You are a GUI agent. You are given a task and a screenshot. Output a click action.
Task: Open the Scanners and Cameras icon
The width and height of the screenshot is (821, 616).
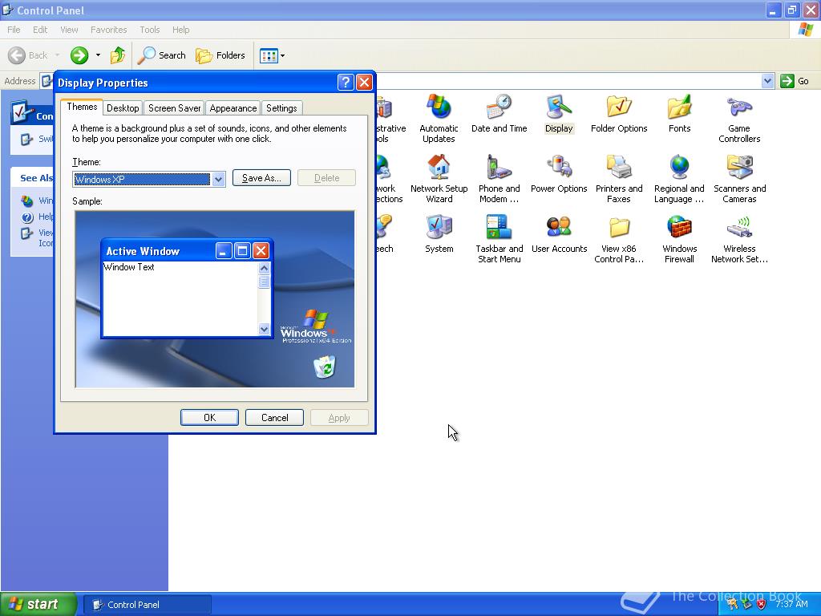[x=739, y=179]
